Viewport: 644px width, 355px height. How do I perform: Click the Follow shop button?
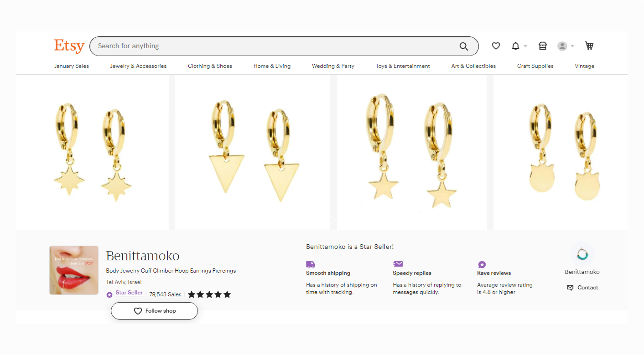[x=154, y=311]
